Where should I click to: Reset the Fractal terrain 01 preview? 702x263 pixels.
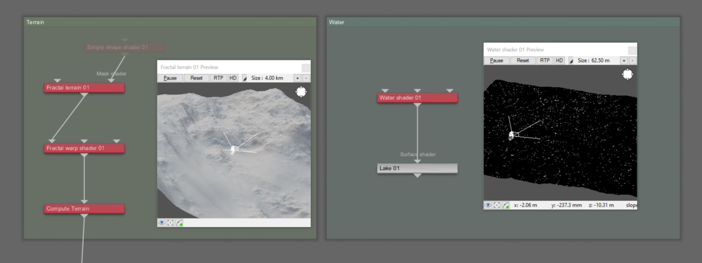tap(196, 78)
